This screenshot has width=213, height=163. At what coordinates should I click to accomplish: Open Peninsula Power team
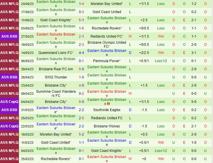106,61
